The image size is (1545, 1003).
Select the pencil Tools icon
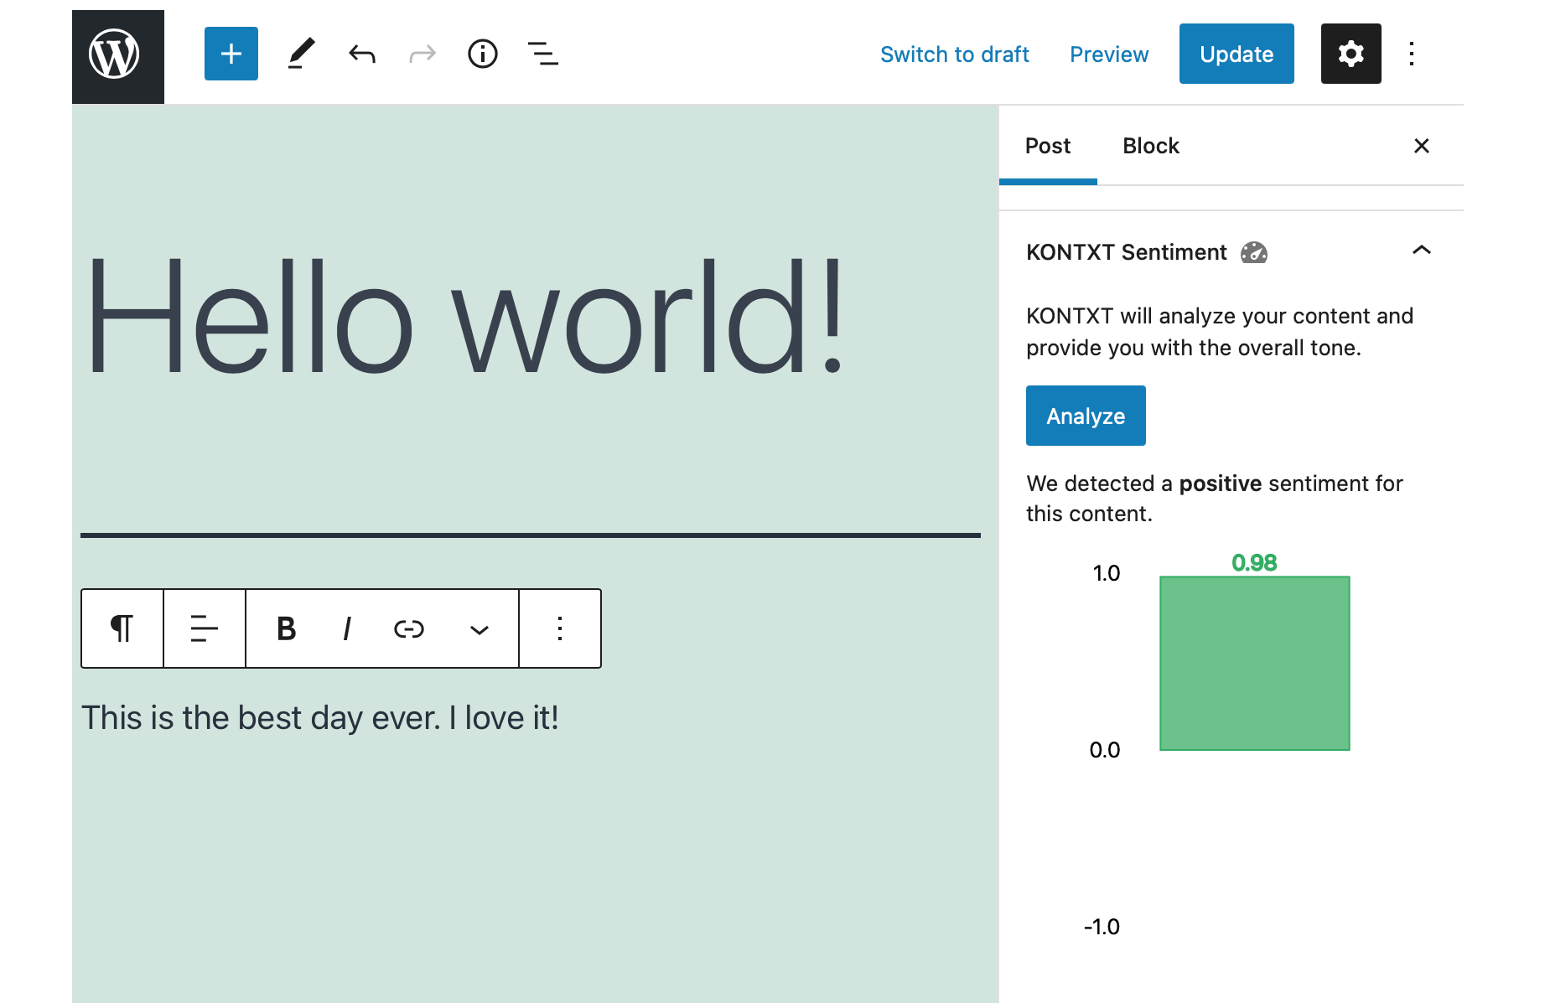pyautogui.click(x=301, y=54)
